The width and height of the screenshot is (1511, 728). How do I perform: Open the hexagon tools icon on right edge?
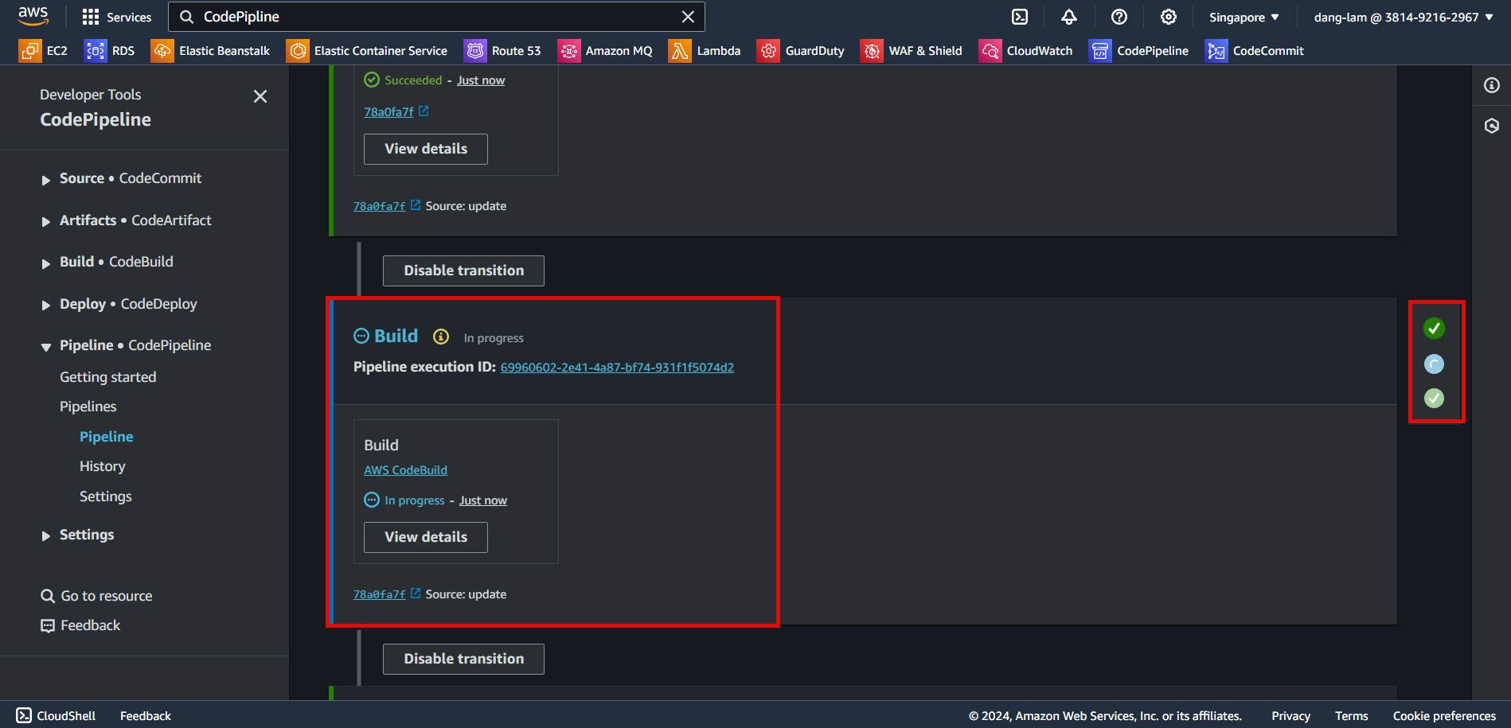[1492, 126]
